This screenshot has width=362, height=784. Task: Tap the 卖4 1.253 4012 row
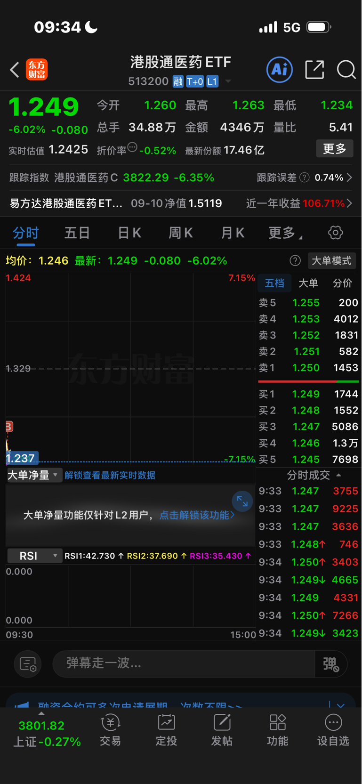click(309, 319)
